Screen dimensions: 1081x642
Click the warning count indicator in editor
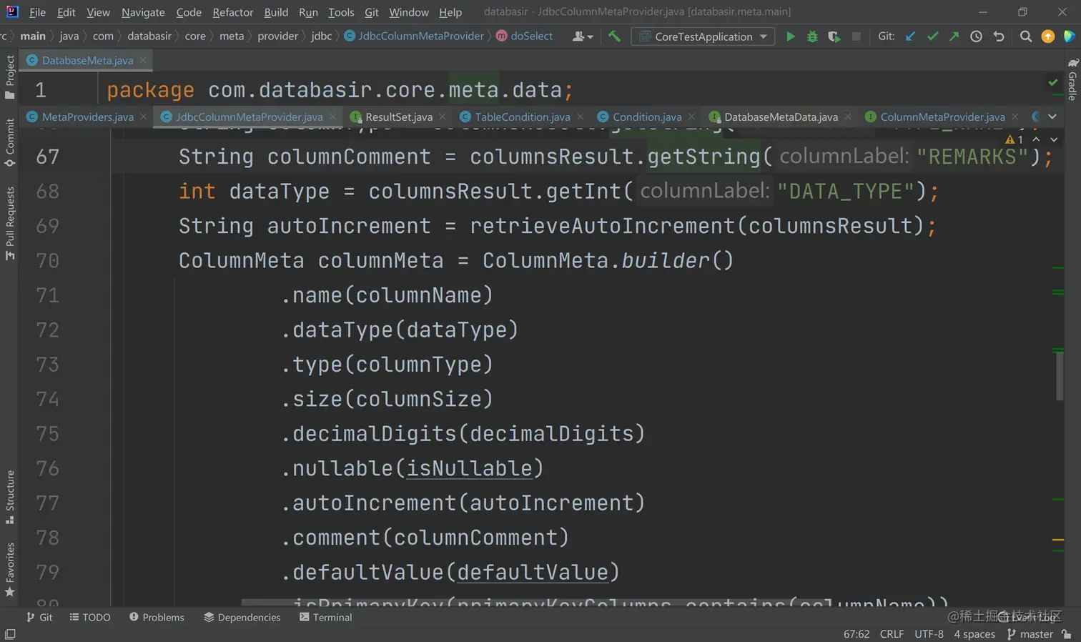point(1015,139)
